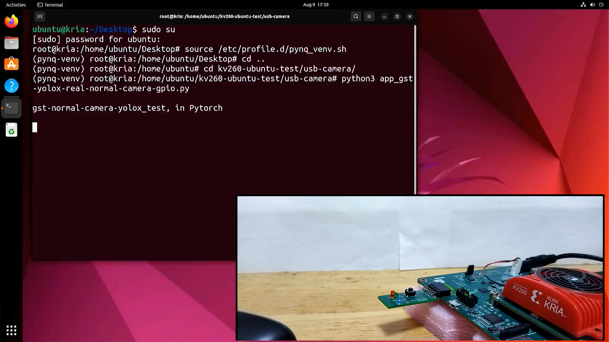The width and height of the screenshot is (609, 342).
Task: Open the calendar from the Aug 9 clock
Action: click(315, 5)
